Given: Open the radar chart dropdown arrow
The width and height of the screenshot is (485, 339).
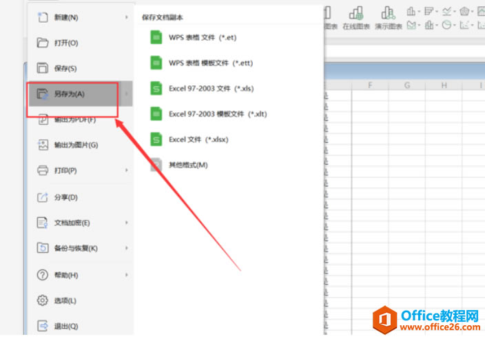Looking at the screenshot, I should point(473,12).
